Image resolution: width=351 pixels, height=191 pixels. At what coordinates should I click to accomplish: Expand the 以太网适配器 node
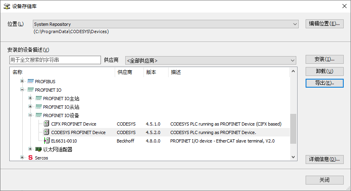click(30, 149)
